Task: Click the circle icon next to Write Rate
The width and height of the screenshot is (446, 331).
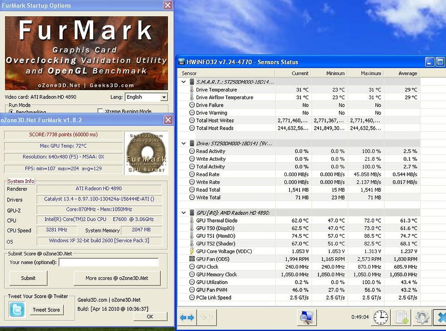Action: (x=192, y=182)
